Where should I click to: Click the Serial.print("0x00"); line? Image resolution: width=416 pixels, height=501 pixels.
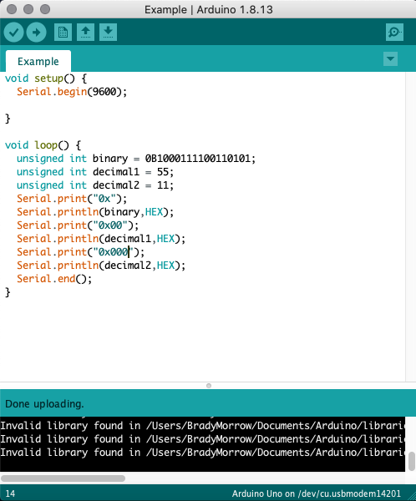78,225
